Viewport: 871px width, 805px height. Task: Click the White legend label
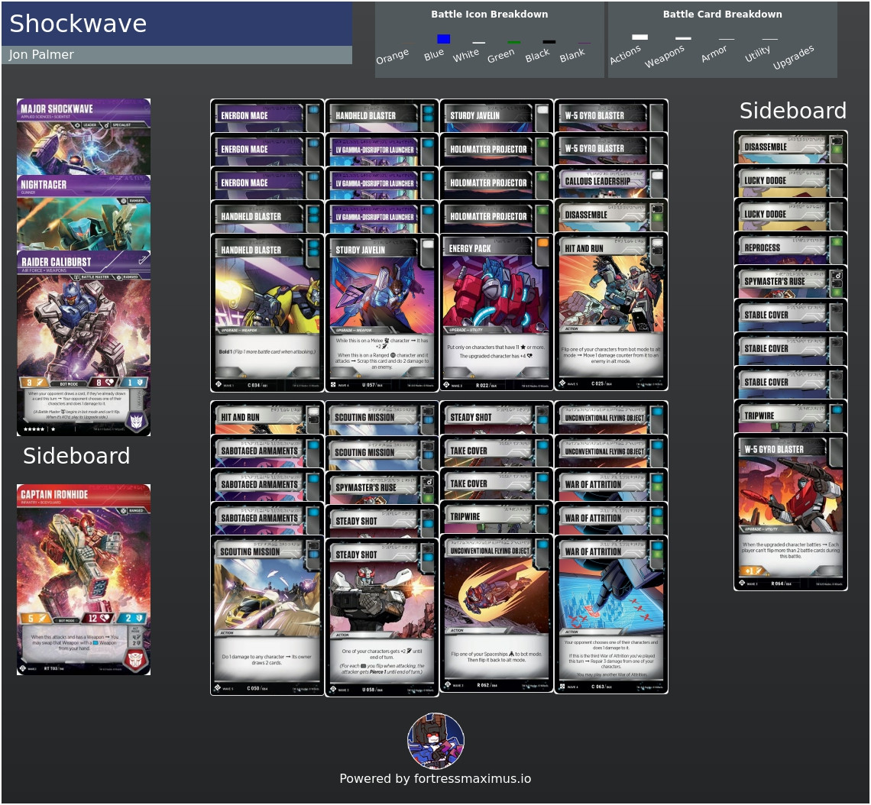point(465,54)
